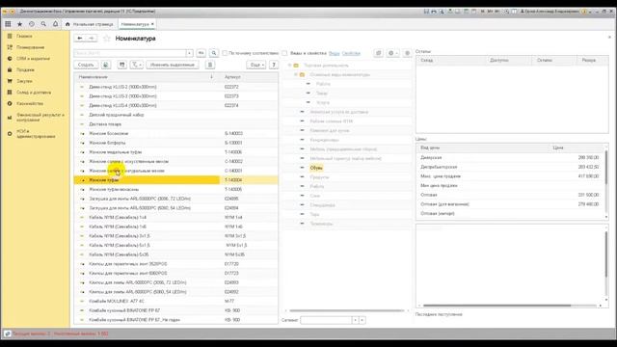The width and height of the screenshot is (617, 347).
Task: Click Изменить выделенные button
Action: point(173,65)
